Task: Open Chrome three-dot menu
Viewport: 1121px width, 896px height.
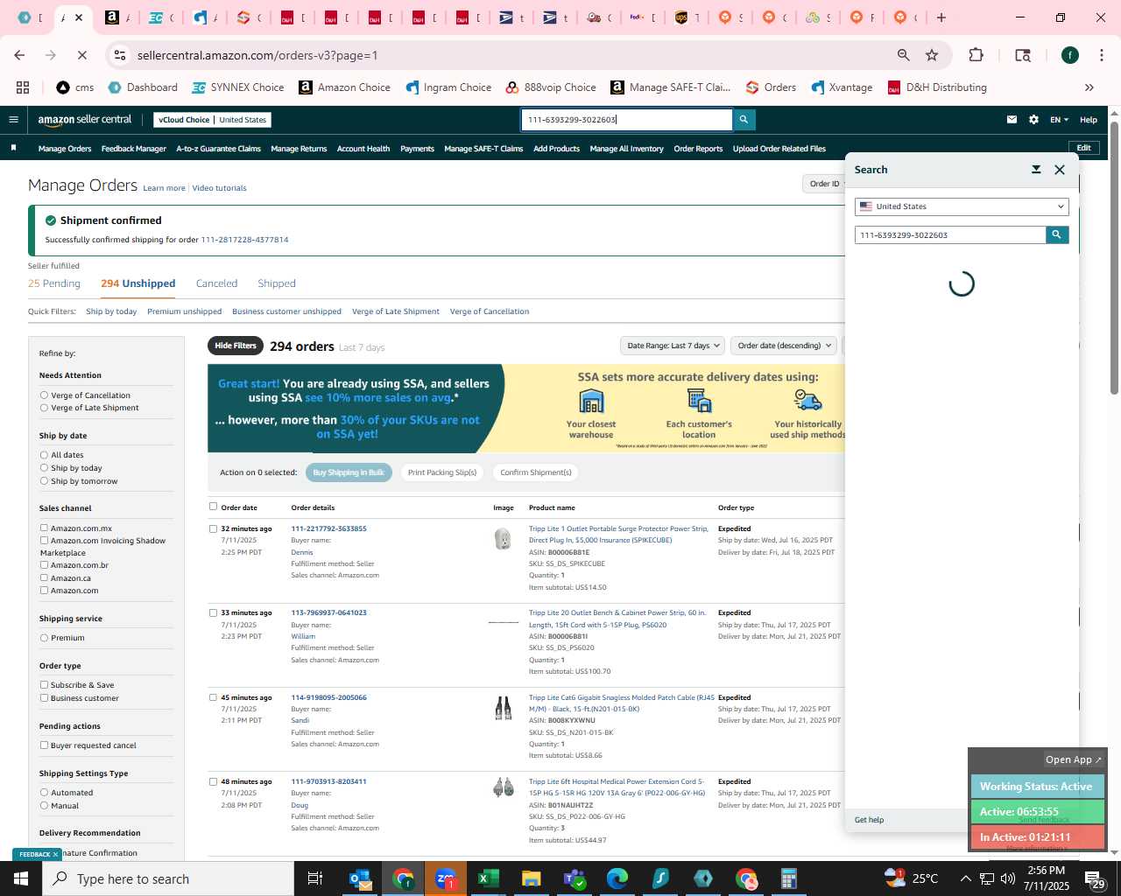Action: (x=1101, y=55)
